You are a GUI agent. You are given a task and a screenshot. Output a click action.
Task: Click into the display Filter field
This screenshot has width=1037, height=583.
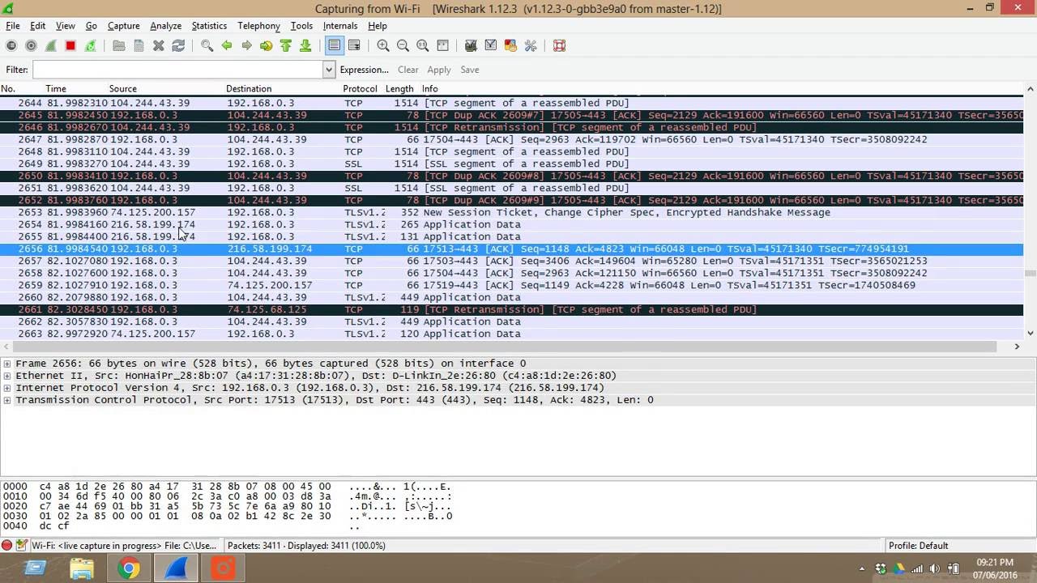[178, 70]
